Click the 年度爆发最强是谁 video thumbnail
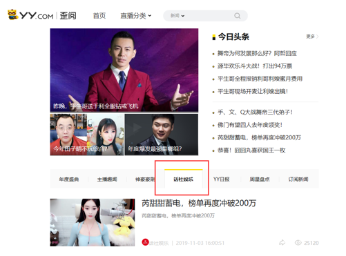 click(162, 135)
